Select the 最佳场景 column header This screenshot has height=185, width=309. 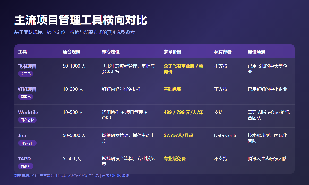(x=256, y=52)
